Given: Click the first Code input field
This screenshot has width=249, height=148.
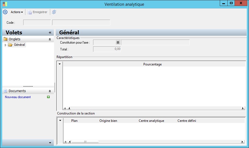Looking at the screenshot, I should [x=37, y=23].
